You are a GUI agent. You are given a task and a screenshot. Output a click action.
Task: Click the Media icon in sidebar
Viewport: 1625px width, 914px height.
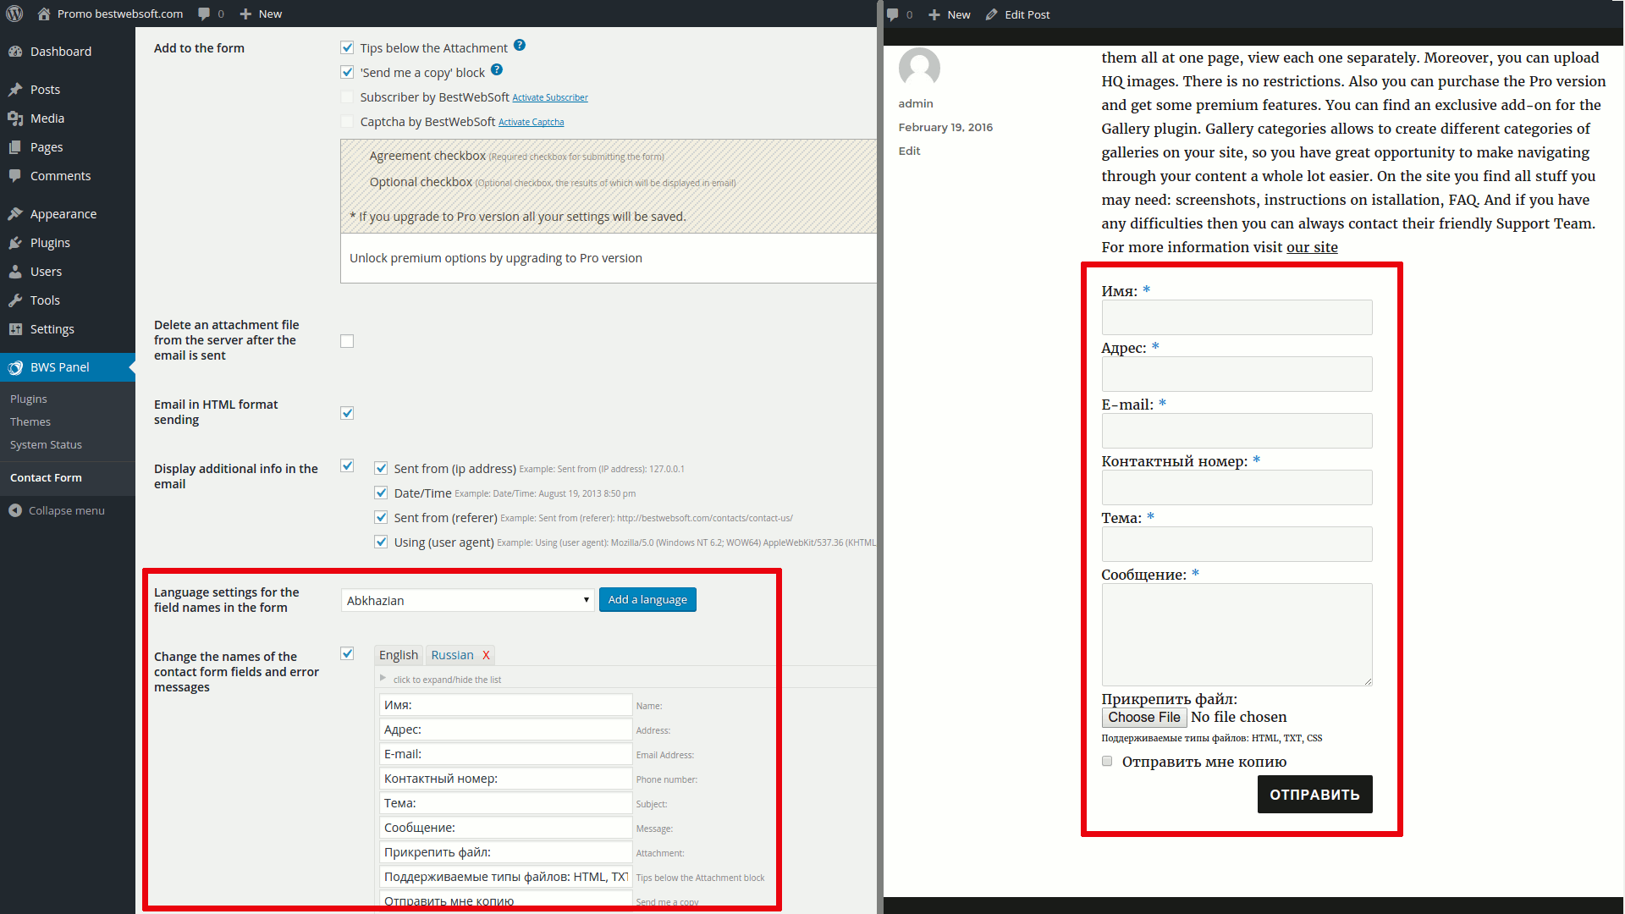pos(15,118)
